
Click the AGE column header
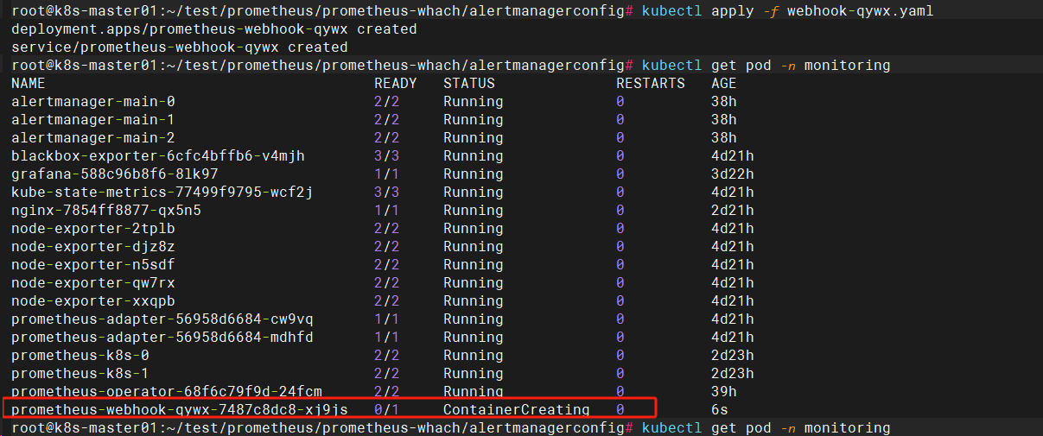[x=724, y=84]
